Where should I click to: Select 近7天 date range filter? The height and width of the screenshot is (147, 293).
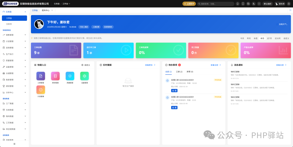(x=269, y=38)
